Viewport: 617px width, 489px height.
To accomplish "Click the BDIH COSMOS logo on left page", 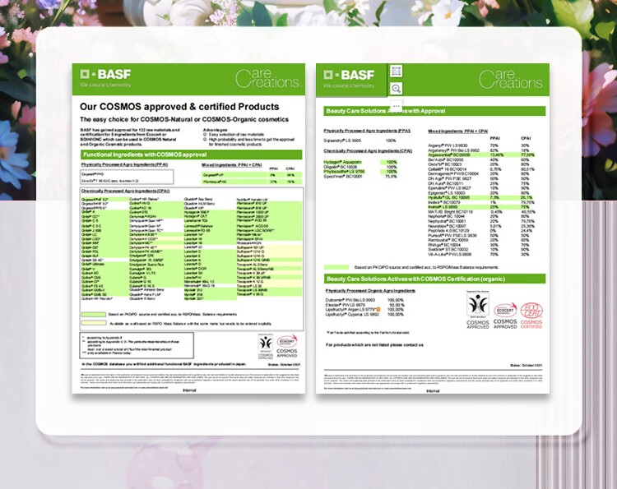I will coord(266,346).
